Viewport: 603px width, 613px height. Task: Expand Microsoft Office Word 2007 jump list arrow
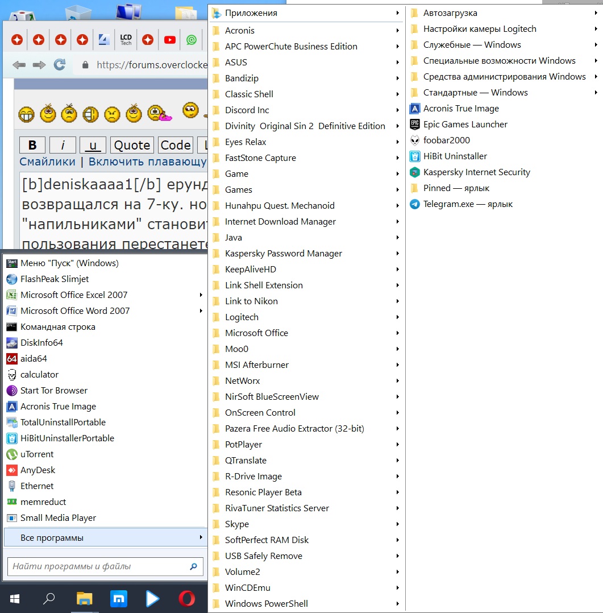tap(201, 311)
